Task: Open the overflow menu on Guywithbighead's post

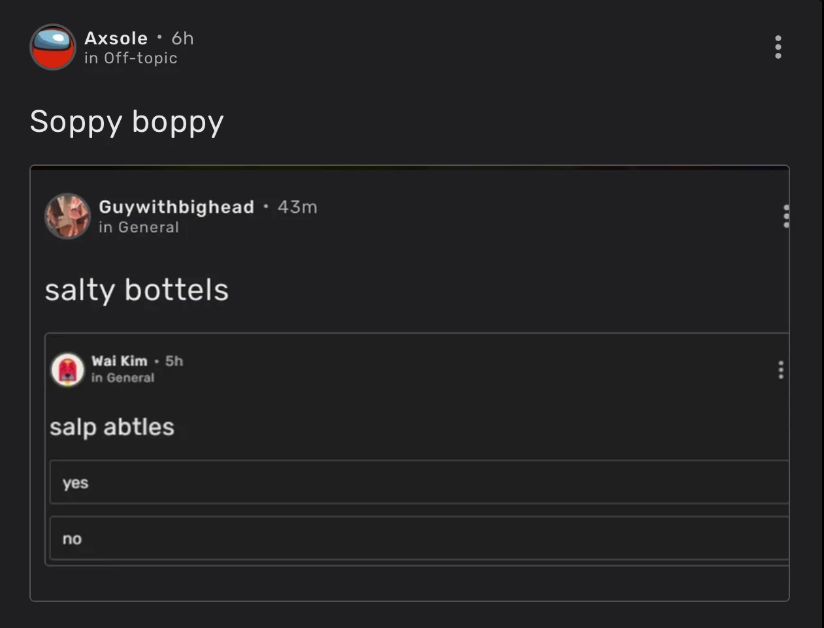Action: click(x=786, y=216)
